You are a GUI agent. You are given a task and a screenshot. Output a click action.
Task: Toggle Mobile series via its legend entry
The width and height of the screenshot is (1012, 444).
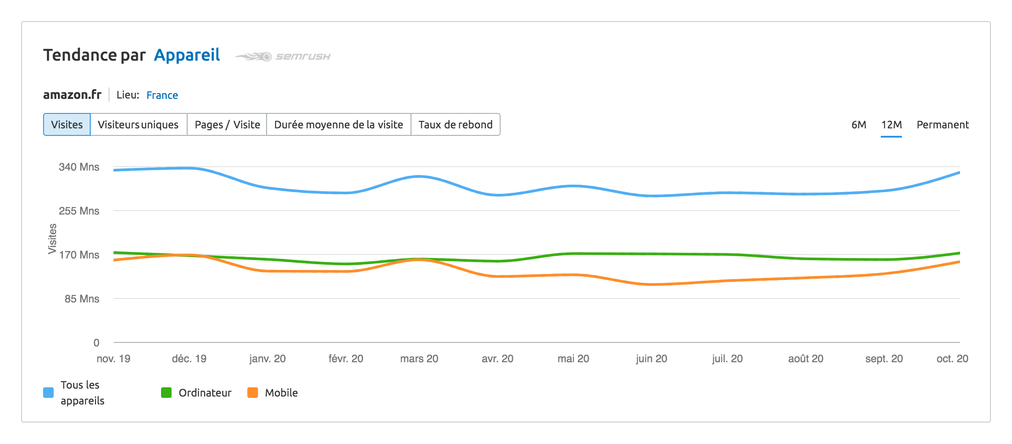coord(281,392)
